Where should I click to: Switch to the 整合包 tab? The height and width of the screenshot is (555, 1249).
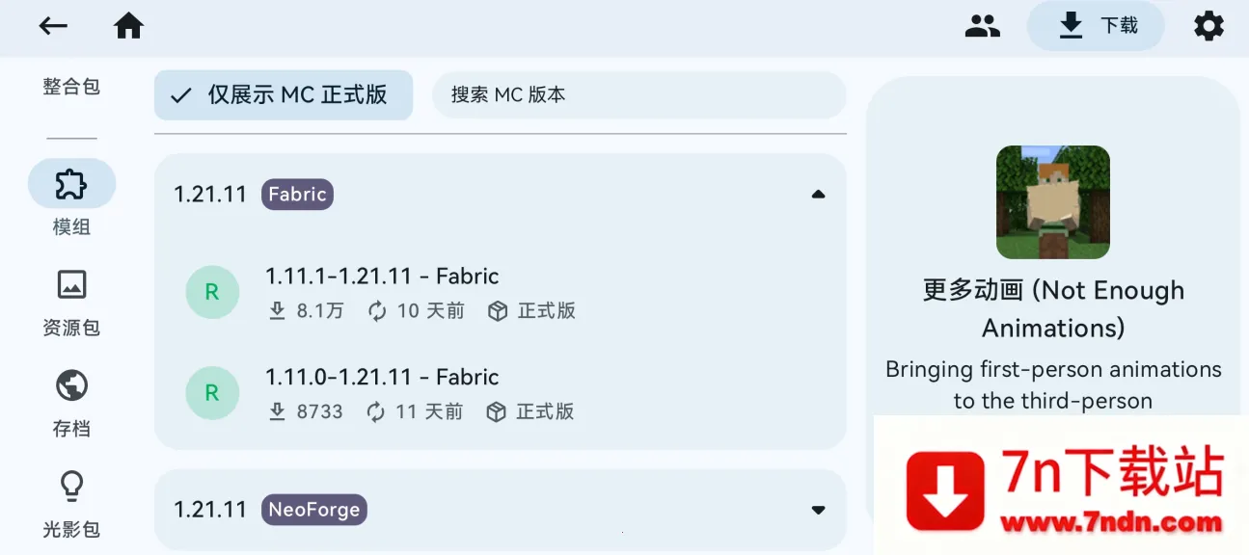71,87
